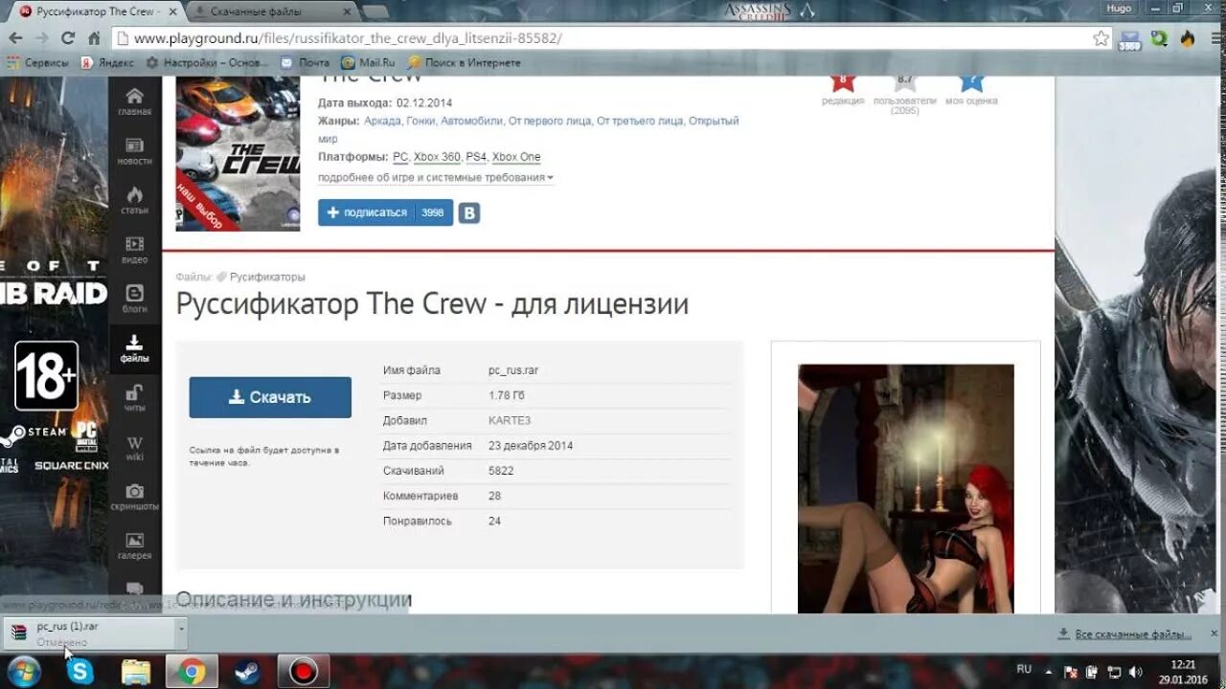Open Skype from the taskbar
The width and height of the screenshot is (1226, 689).
point(80,672)
